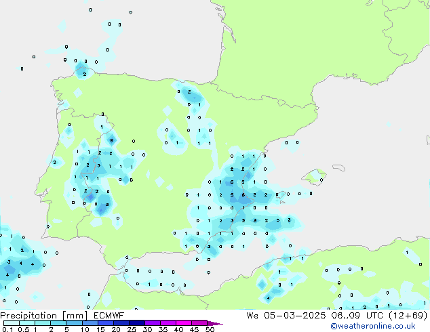
Task: Pick the 10–15 mm legend swatch
Action: pos(90,323)
